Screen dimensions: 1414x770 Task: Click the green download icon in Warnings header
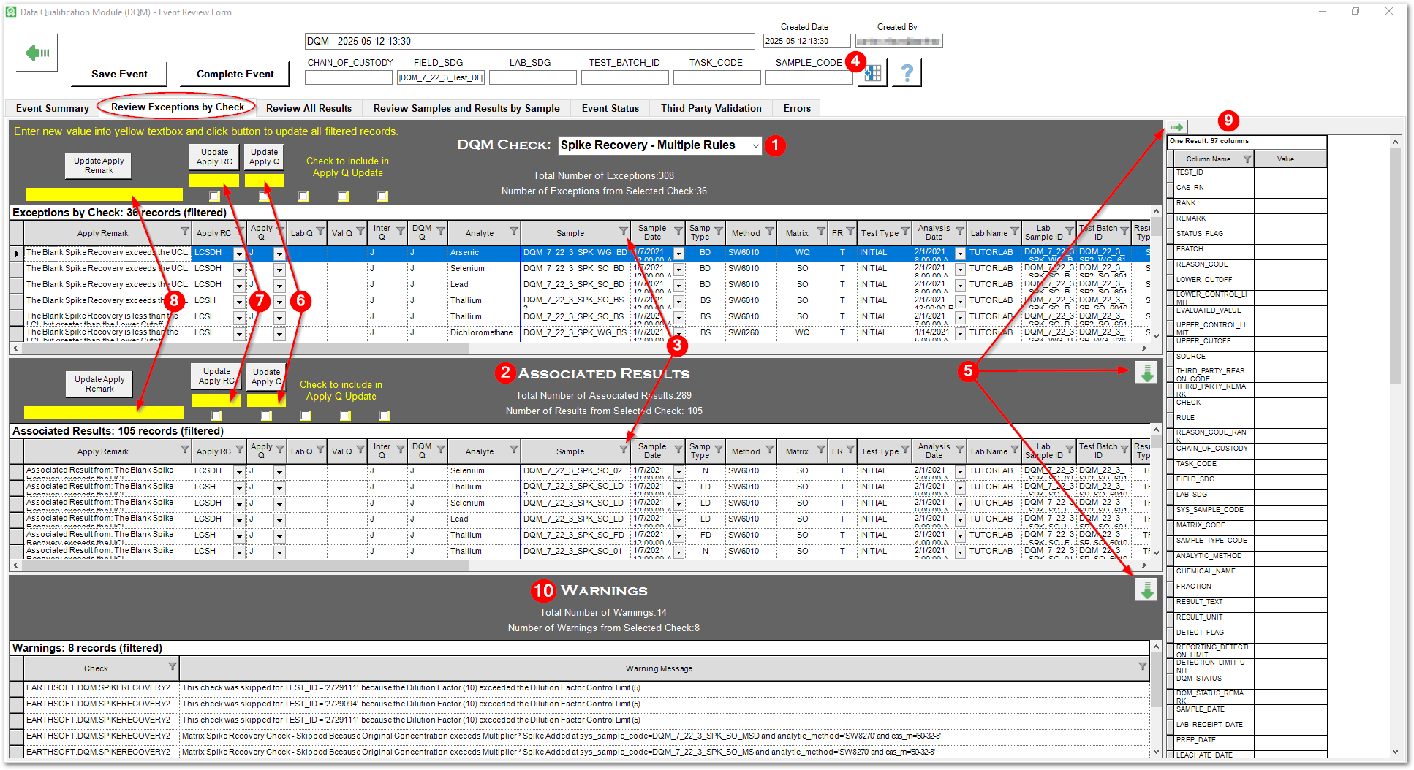(x=1146, y=590)
